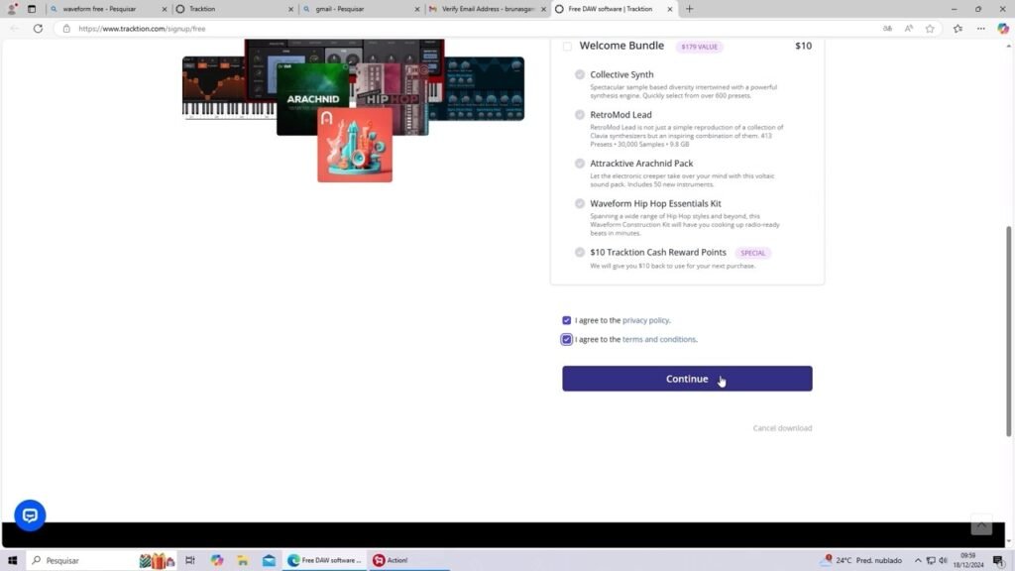
Task: Toggle the Attracktive Arachnid Pack check mark
Action: 579,164
